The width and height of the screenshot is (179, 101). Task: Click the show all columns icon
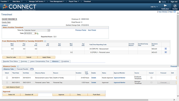coord(32,69)
